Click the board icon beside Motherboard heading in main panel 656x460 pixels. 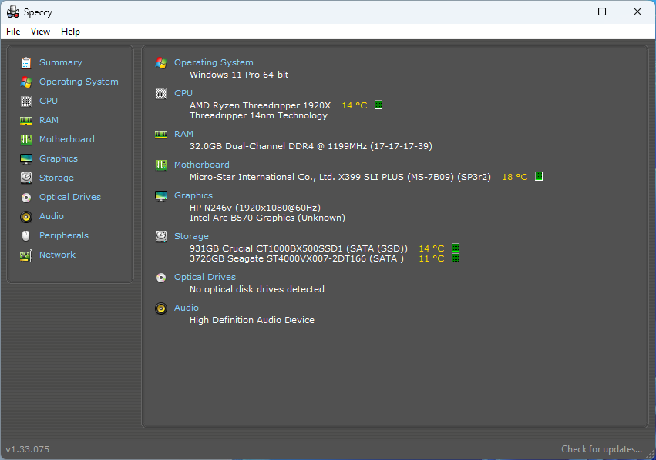click(x=161, y=165)
